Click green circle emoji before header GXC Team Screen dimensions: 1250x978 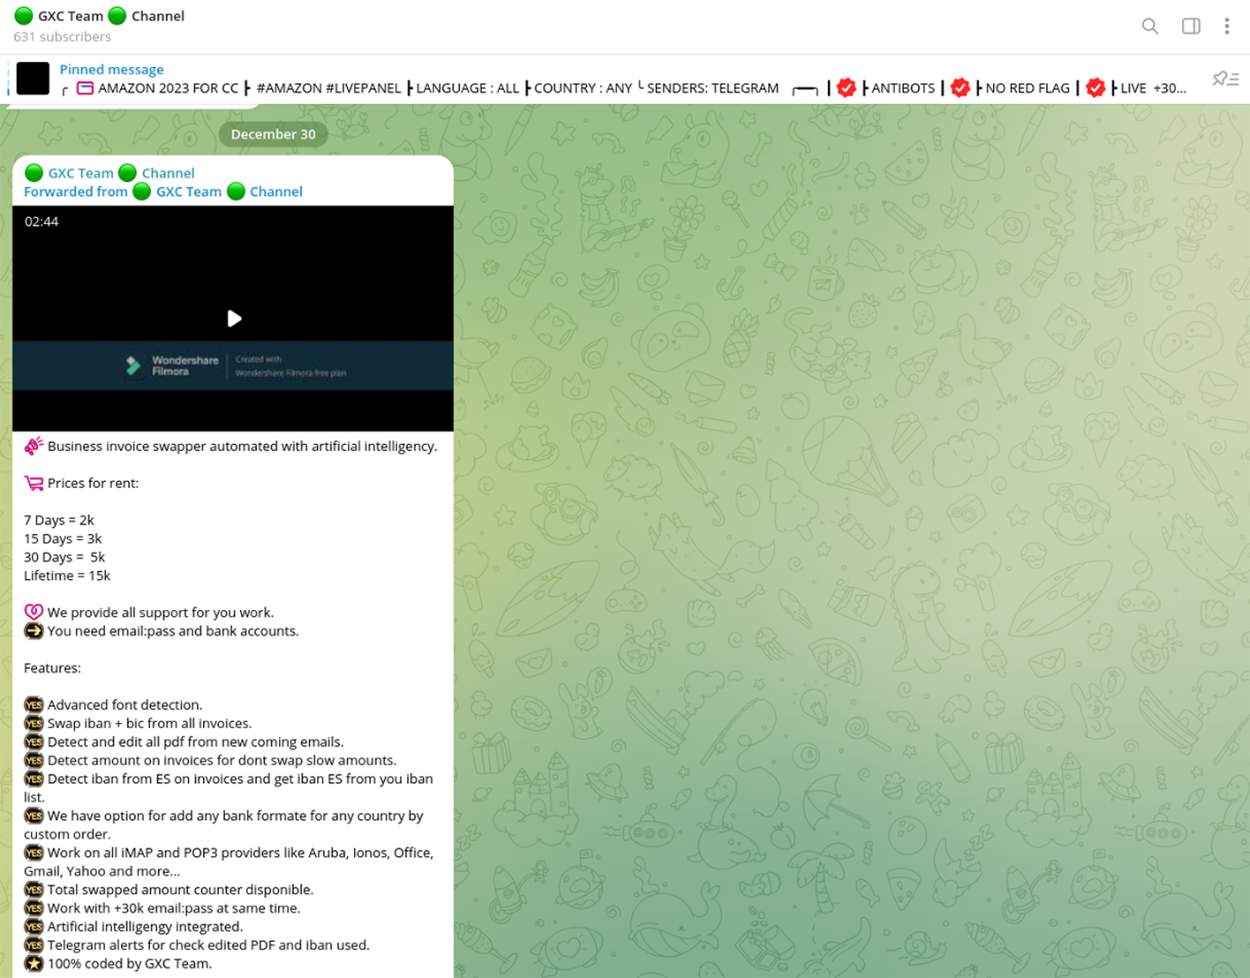[24, 16]
